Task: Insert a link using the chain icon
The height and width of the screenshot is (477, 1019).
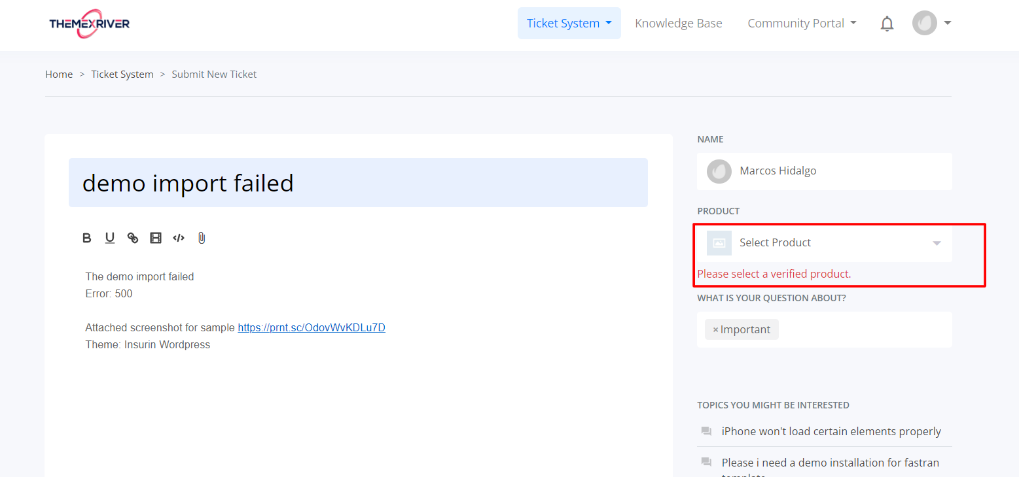Action: point(133,238)
